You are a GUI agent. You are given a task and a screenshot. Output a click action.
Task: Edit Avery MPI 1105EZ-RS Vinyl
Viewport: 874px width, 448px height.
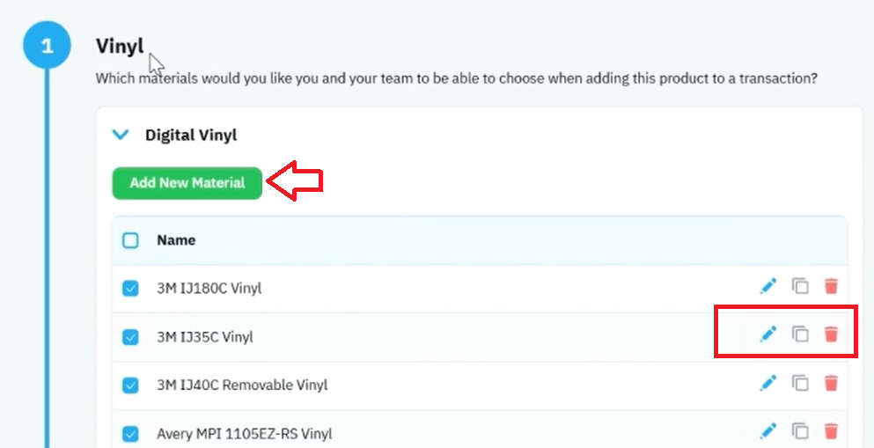point(768,430)
